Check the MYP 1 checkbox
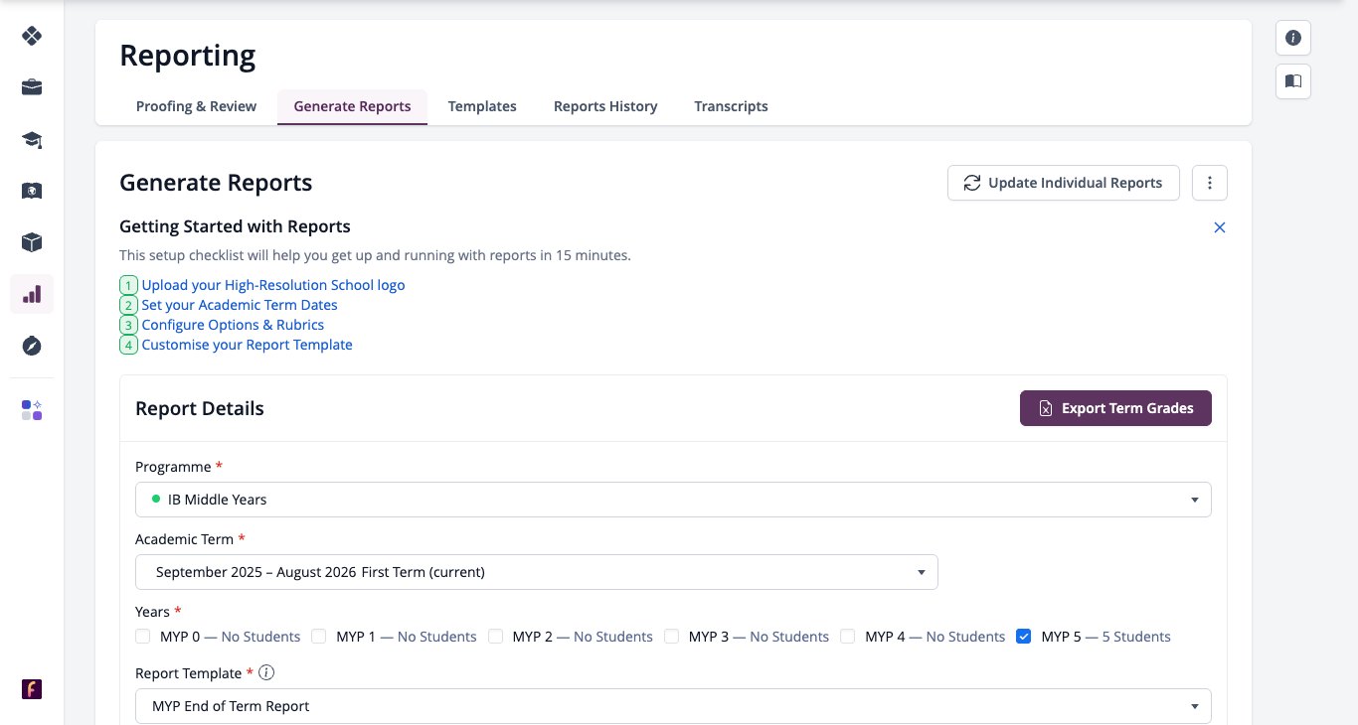This screenshot has width=1358, height=725. click(319, 637)
